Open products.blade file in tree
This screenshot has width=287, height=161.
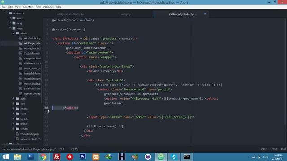pyautogui.click(x=32, y=89)
